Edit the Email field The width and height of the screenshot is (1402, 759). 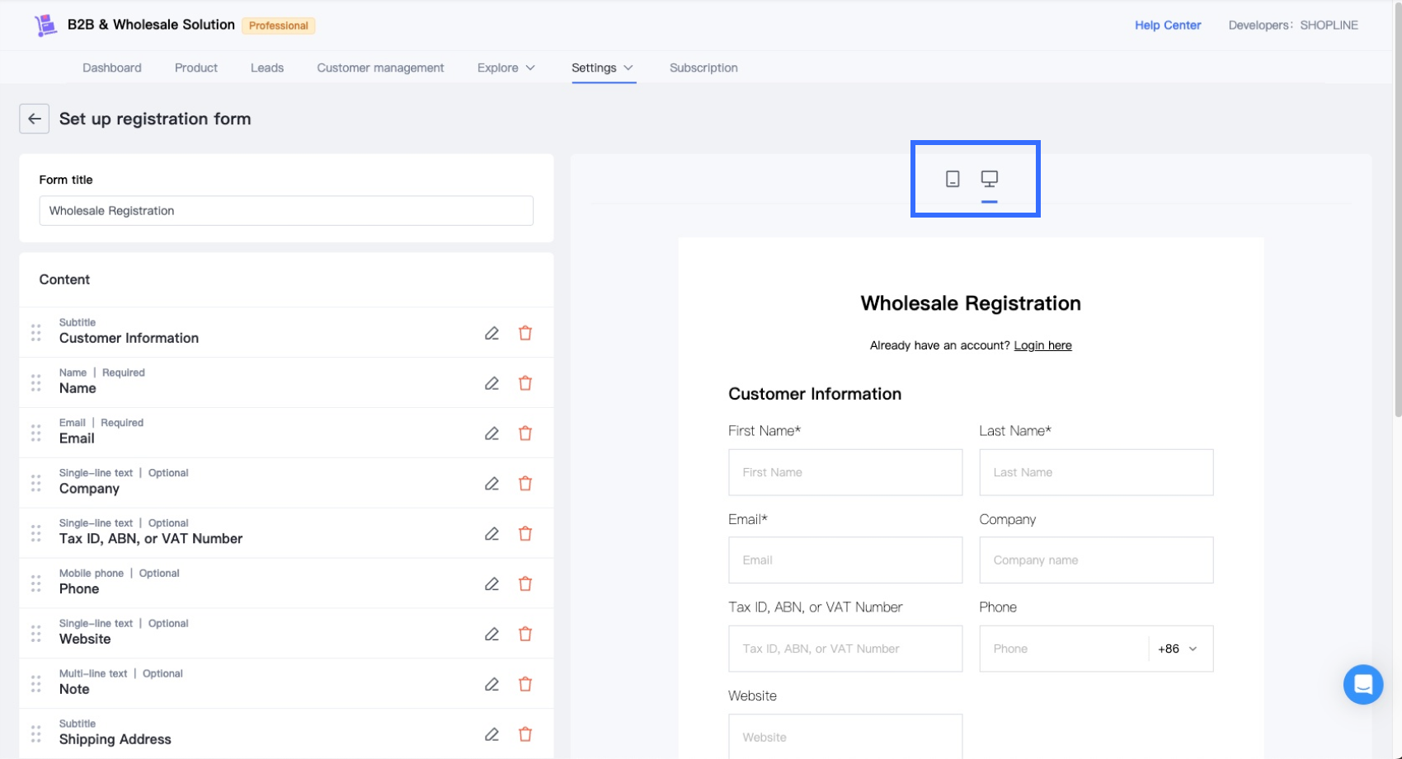[x=492, y=433]
